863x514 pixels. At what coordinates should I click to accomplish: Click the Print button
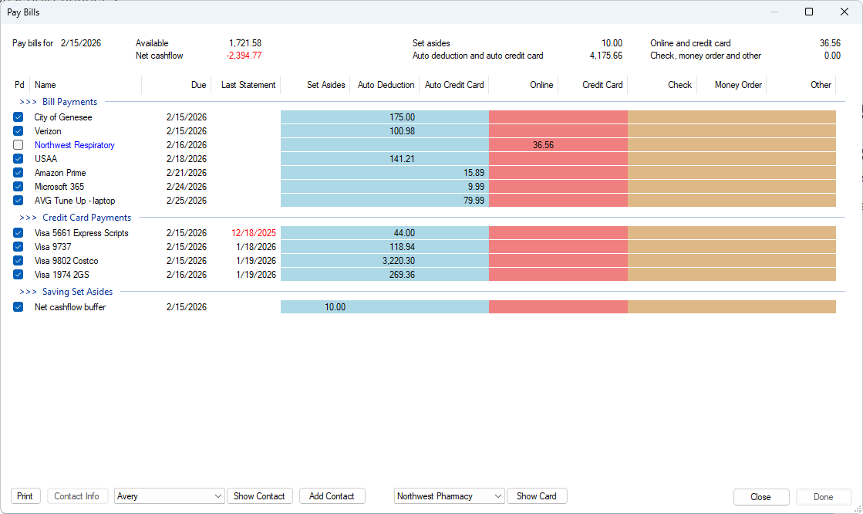25,496
